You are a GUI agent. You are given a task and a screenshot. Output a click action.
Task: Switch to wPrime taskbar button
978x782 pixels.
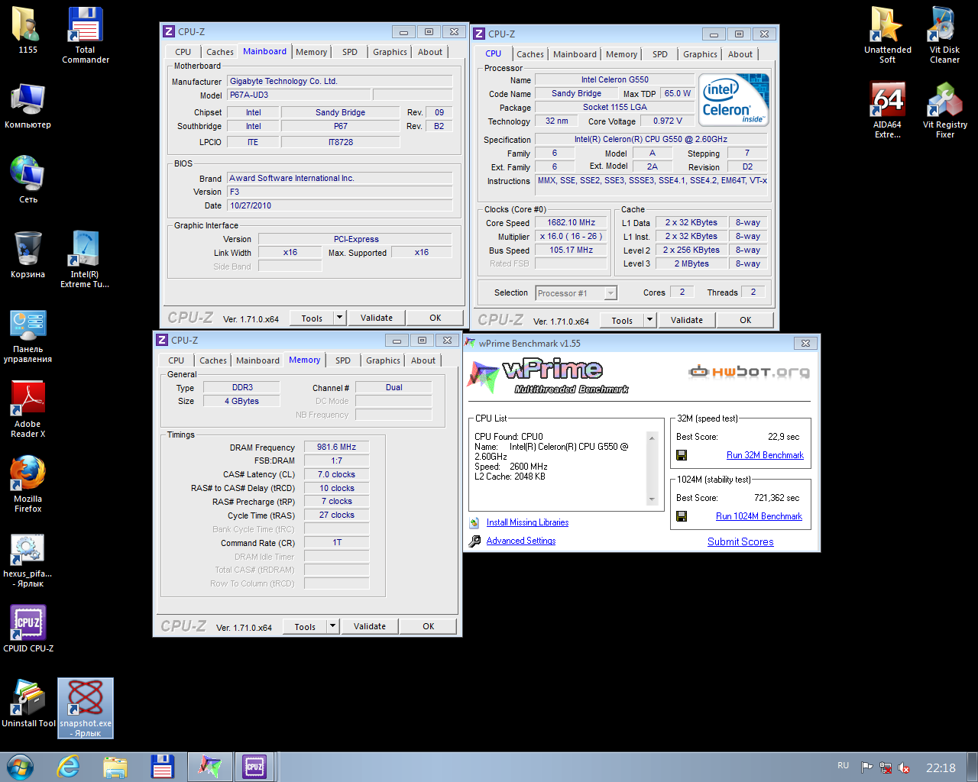click(x=209, y=767)
